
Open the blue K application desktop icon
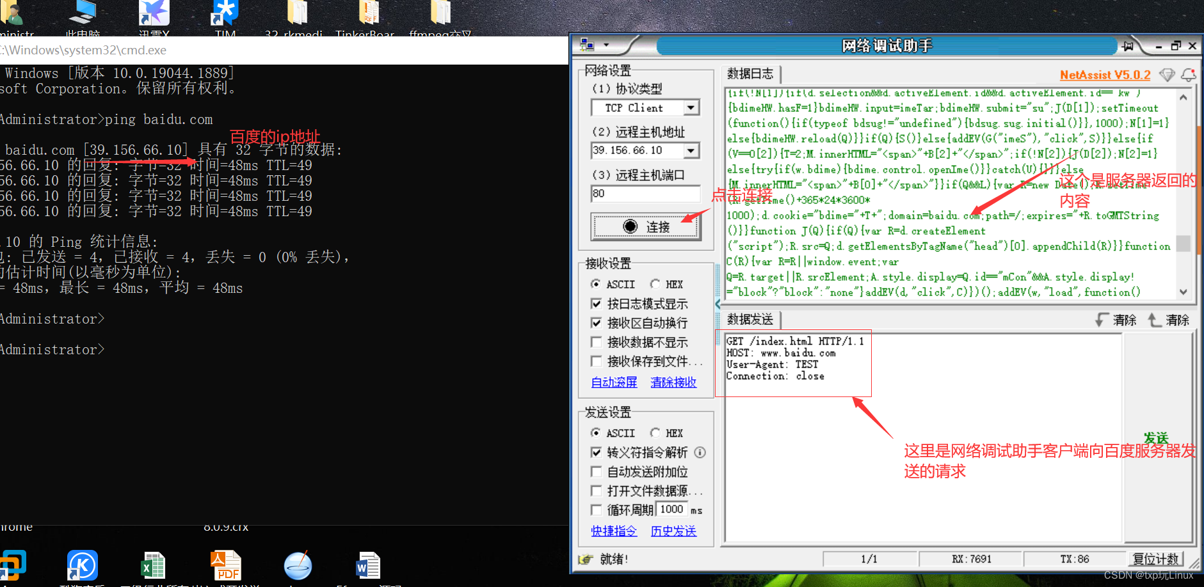click(83, 566)
